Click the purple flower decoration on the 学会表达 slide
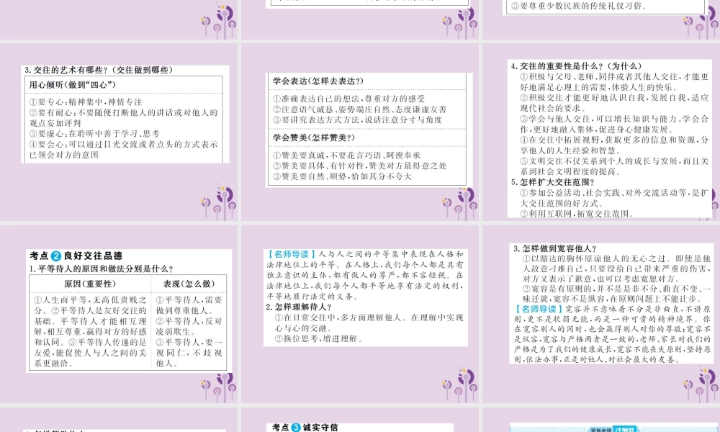The height and width of the screenshot is (432, 720). point(460,202)
